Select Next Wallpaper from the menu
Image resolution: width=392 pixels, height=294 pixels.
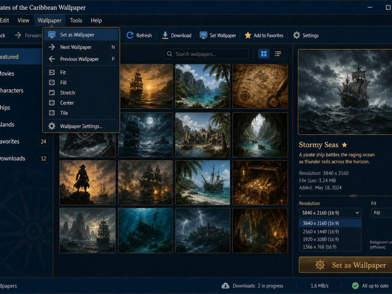[x=81, y=47]
